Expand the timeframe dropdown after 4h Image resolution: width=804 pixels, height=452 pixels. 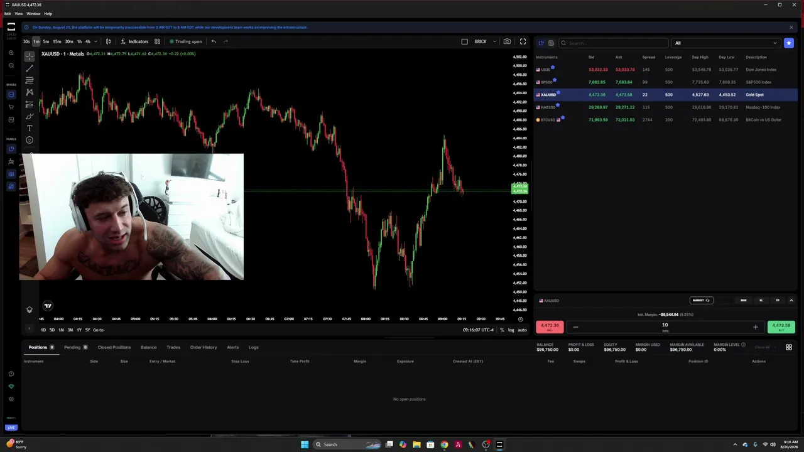tap(95, 41)
